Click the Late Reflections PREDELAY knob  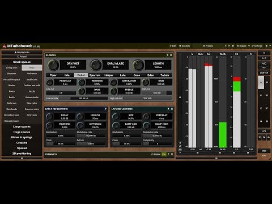pos(146,117)
